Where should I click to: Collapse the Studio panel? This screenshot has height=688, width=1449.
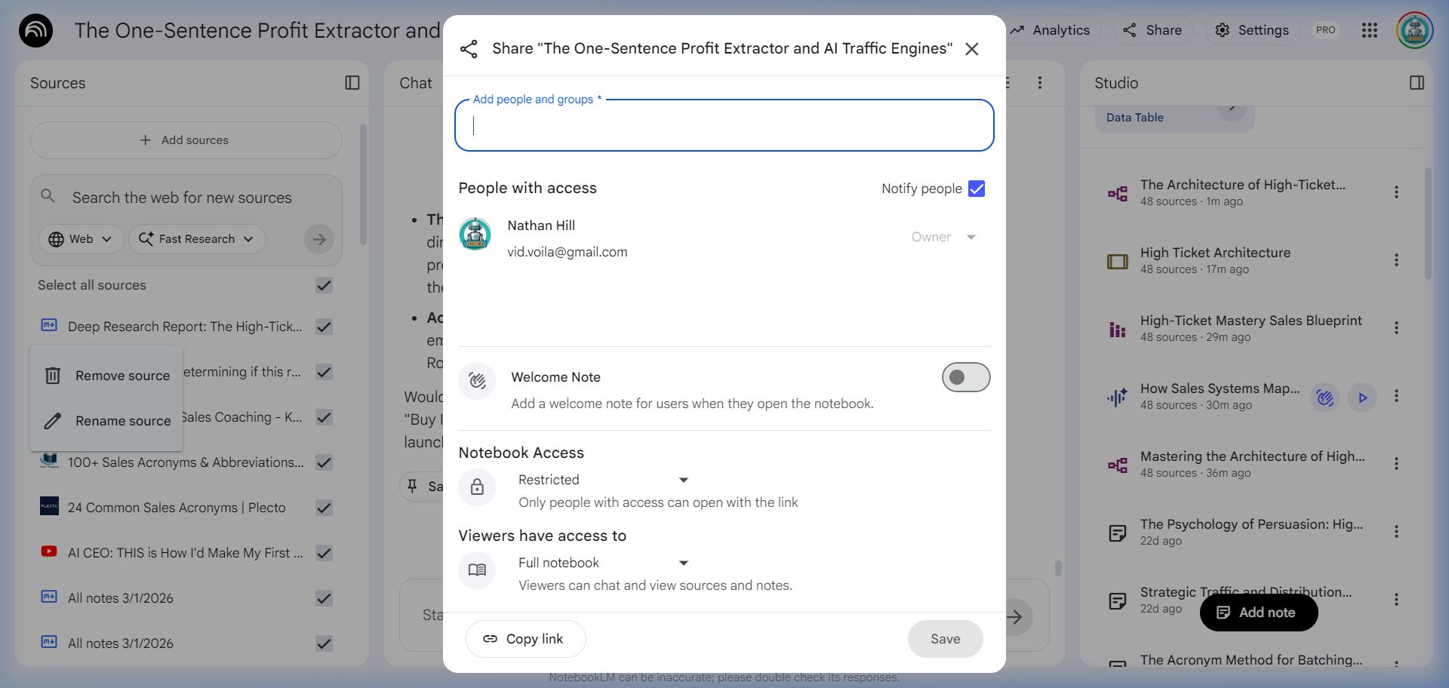(1417, 83)
